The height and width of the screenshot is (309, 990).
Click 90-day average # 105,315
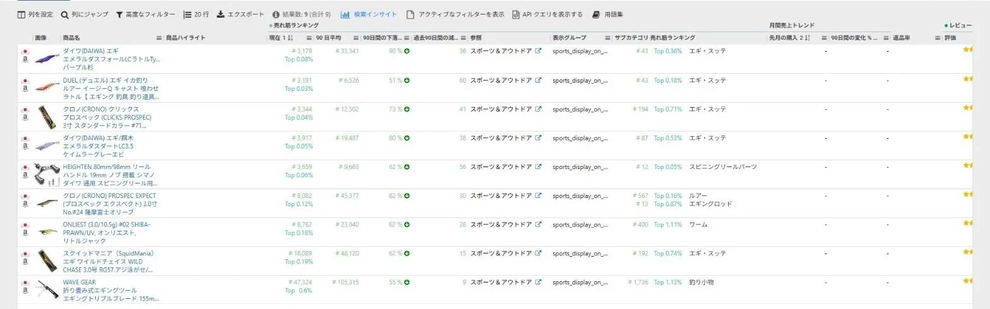click(x=346, y=283)
